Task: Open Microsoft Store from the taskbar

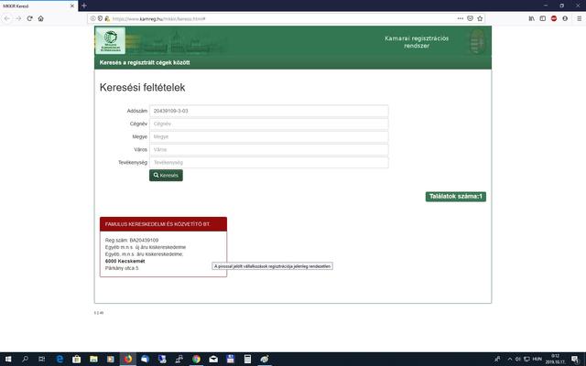Action: (x=77, y=360)
